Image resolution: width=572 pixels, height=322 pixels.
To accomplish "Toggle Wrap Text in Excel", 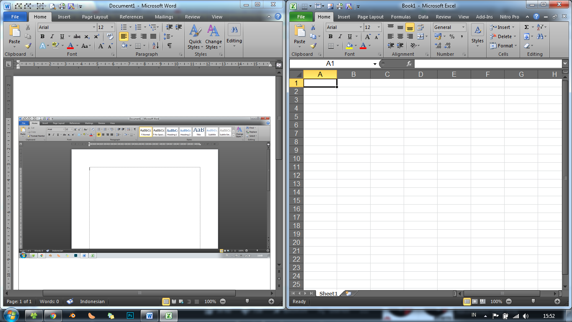I will [420, 27].
